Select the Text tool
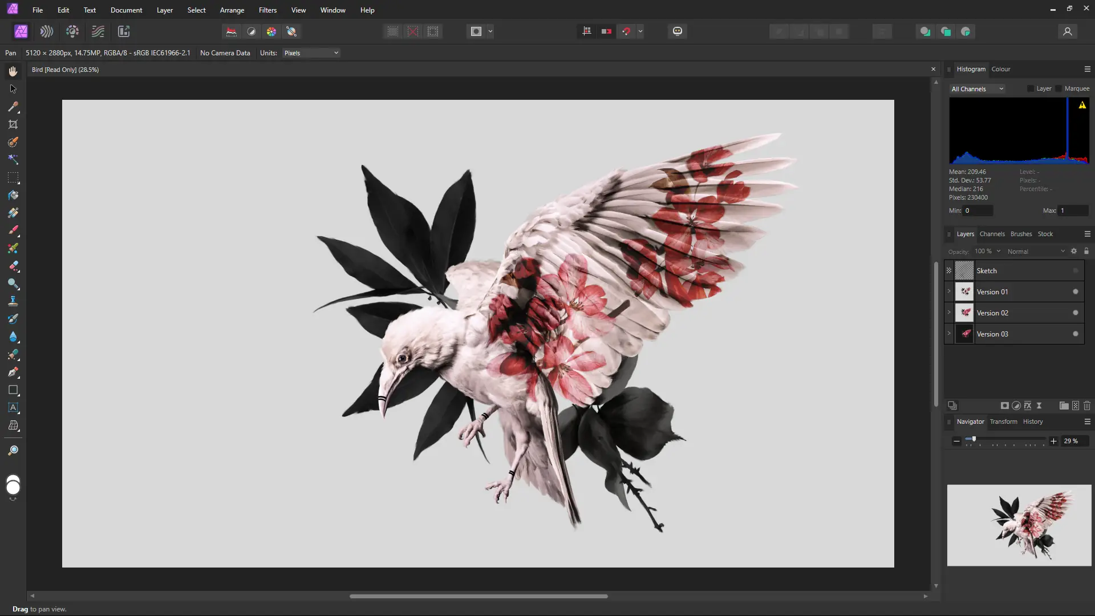 click(13, 408)
